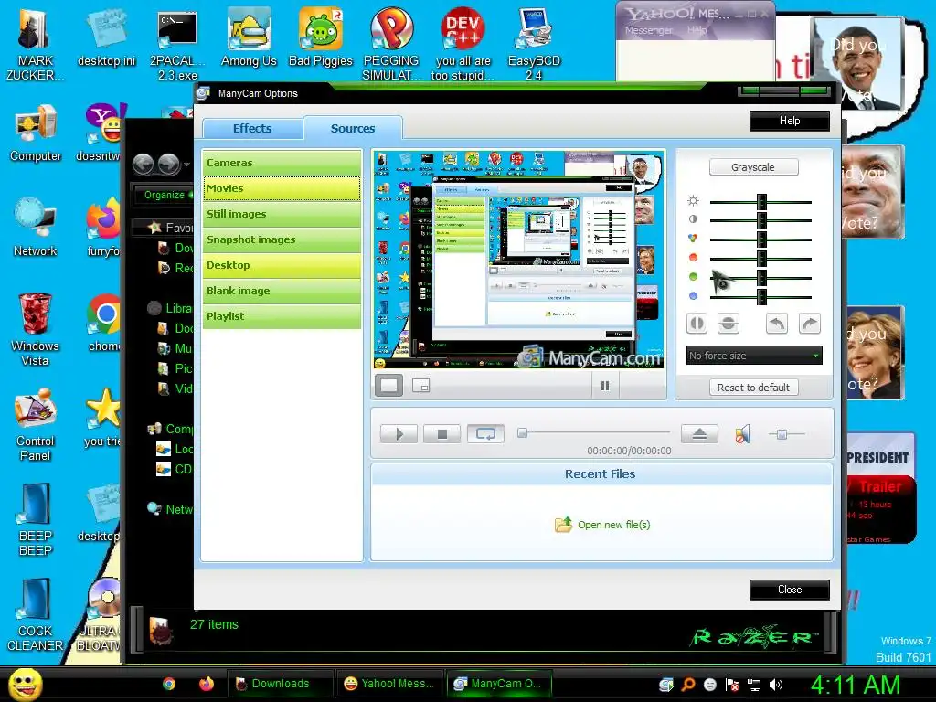Open Chrome from the taskbar
This screenshot has height=702, width=936.
(x=169, y=684)
